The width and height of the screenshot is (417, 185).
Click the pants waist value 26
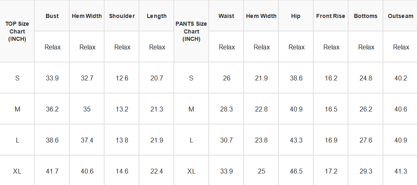point(226,78)
